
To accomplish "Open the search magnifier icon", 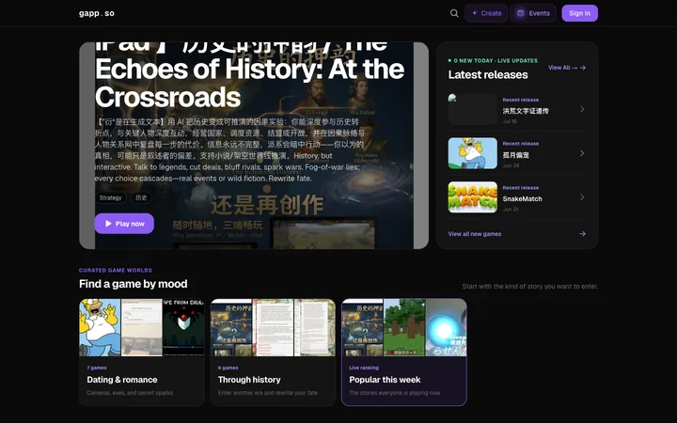I will pyautogui.click(x=454, y=13).
